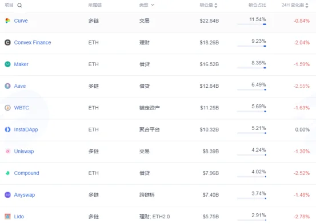Click the Curve 11.54% share progress bar
This screenshot has height=224, width=316.
251,25
